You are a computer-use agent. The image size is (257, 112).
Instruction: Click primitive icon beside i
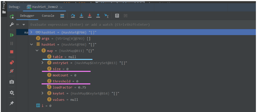click(x=38, y=106)
